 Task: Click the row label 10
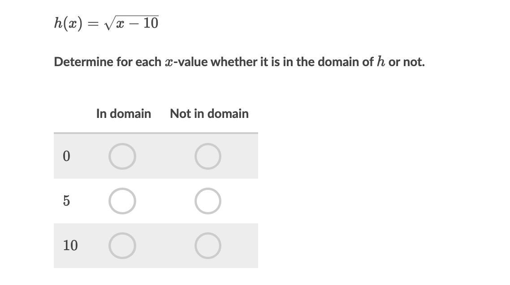[70, 245]
